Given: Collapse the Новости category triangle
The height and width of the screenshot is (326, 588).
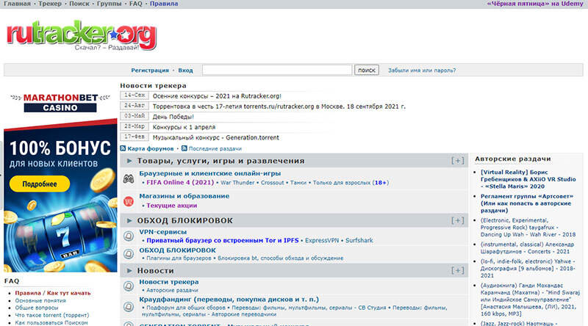Looking at the screenshot, I should point(129,270).
